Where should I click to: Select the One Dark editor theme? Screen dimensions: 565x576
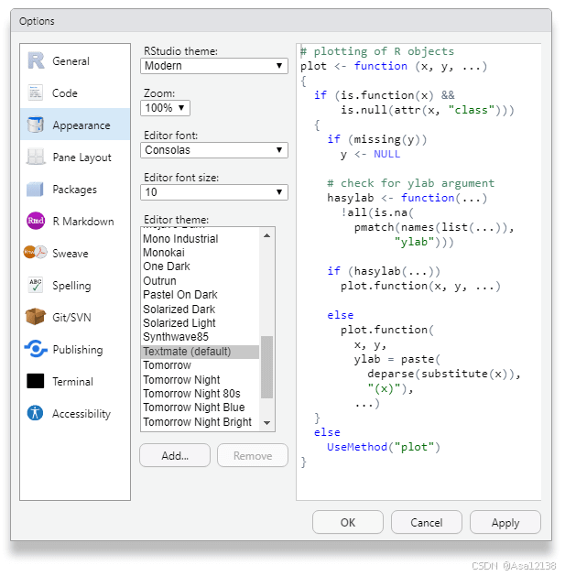pos(201,266)
